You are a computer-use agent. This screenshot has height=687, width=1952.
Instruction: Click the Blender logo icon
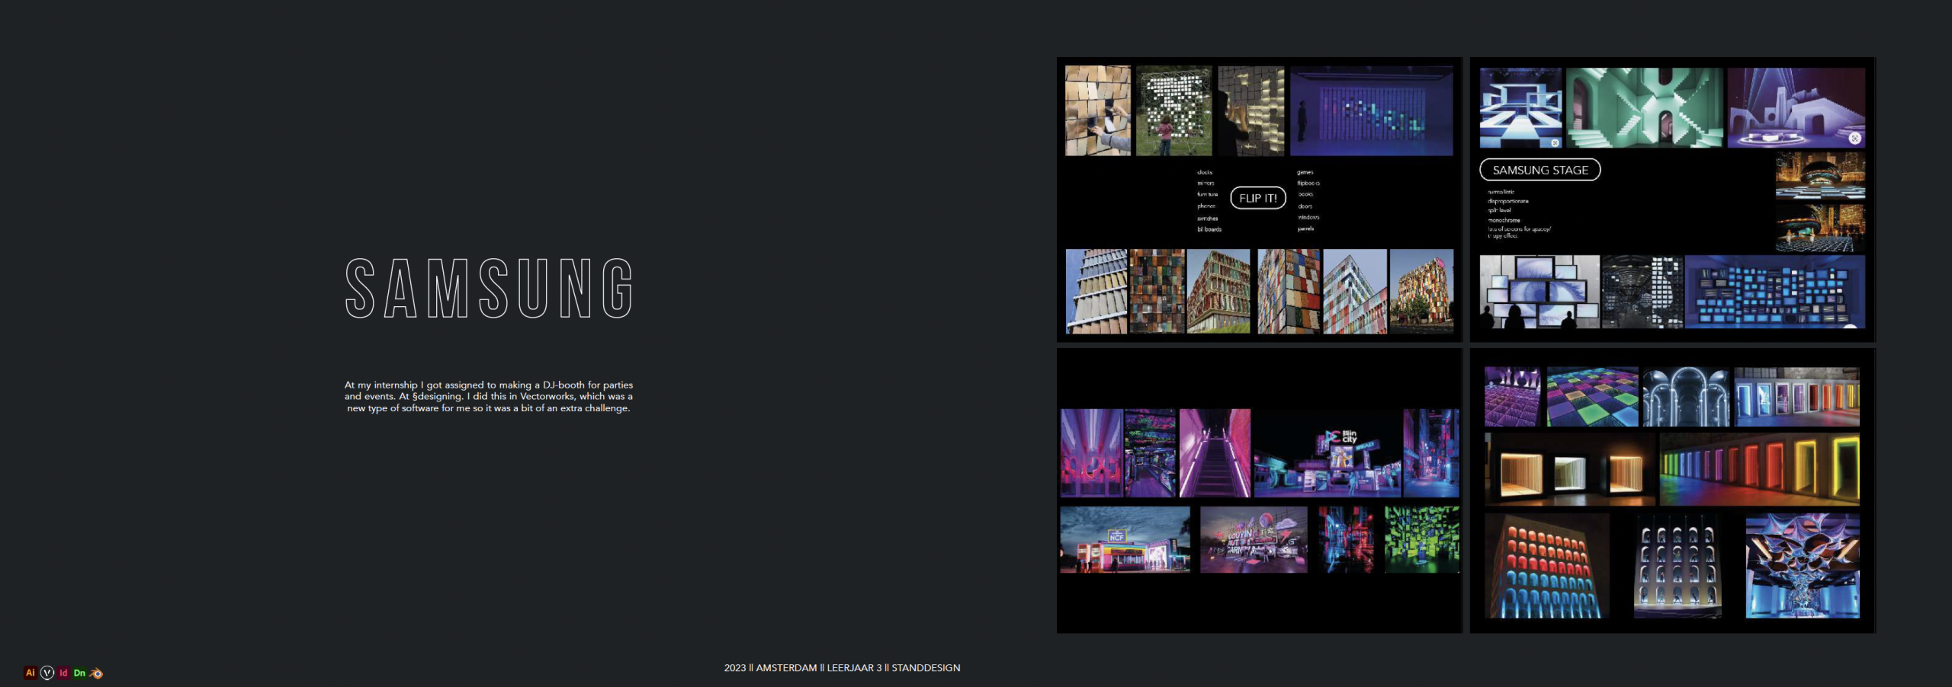click(x=96, y=673)
